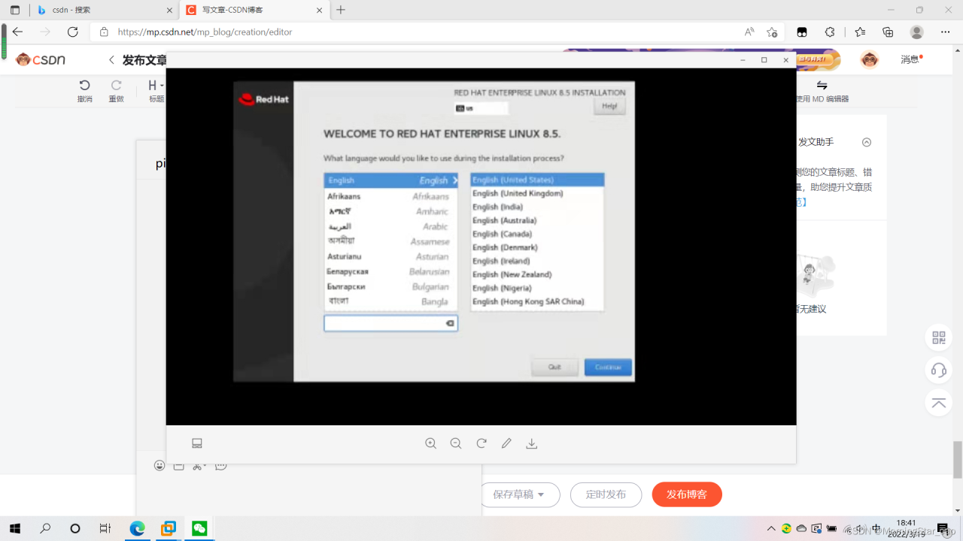
Task: Click the page vertical scrollbar thumb
Action: pyautogui.click(x=958, y=460)
